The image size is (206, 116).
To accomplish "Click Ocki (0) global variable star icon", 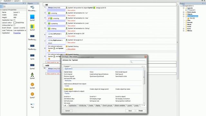I will (x=188, y=18).
